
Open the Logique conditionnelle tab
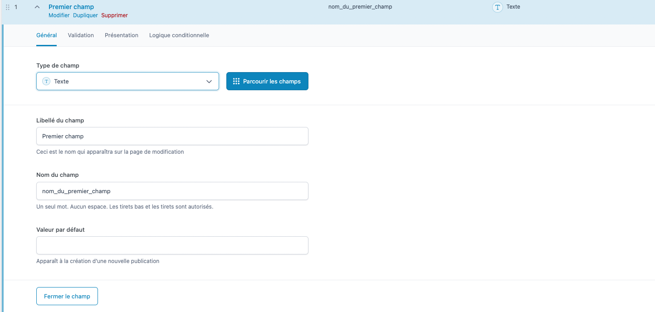point(179,35)
